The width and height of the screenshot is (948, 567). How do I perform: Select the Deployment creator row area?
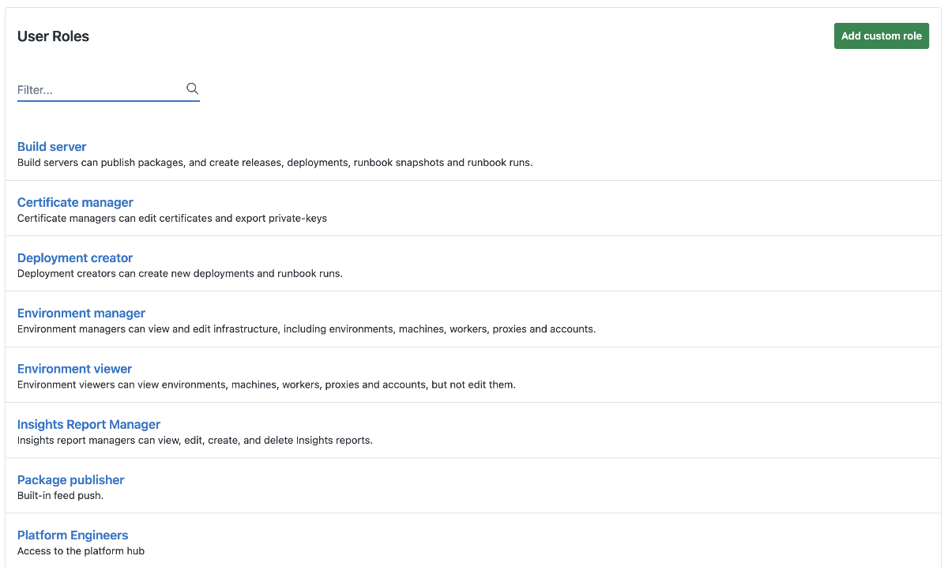pyautogui.click(x=179, y=273)
